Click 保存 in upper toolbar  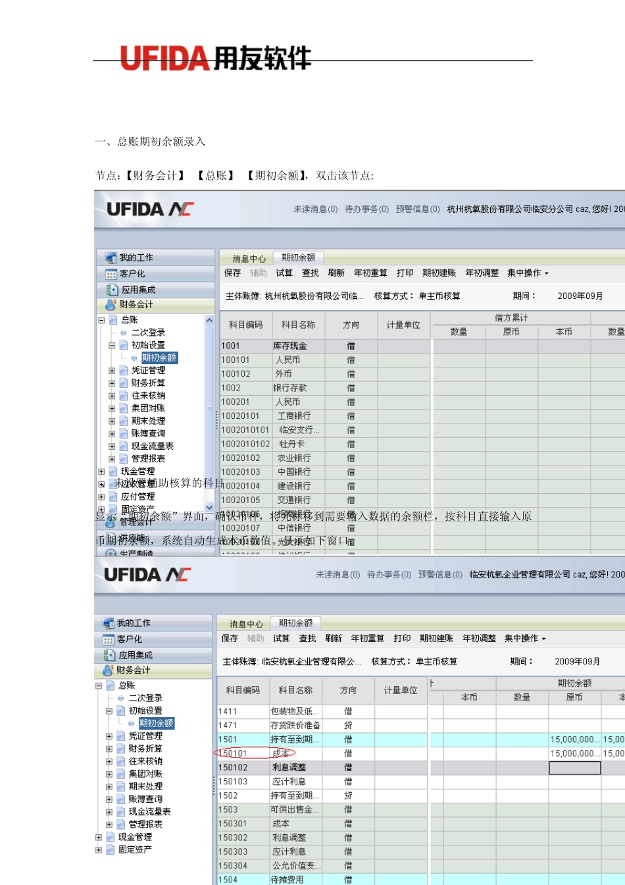point(232,273)
